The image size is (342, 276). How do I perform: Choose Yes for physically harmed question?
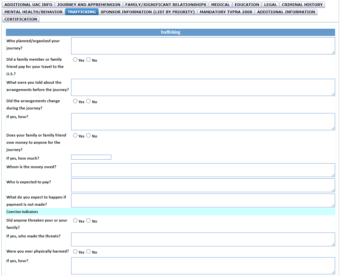[75, 252]
